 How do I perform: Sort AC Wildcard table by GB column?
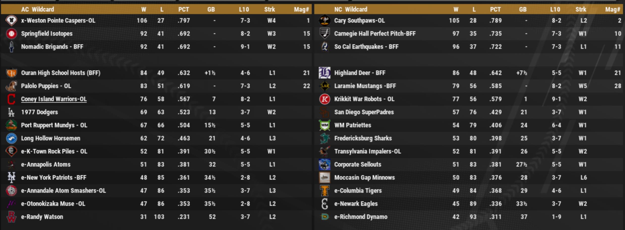pos(211,10)
